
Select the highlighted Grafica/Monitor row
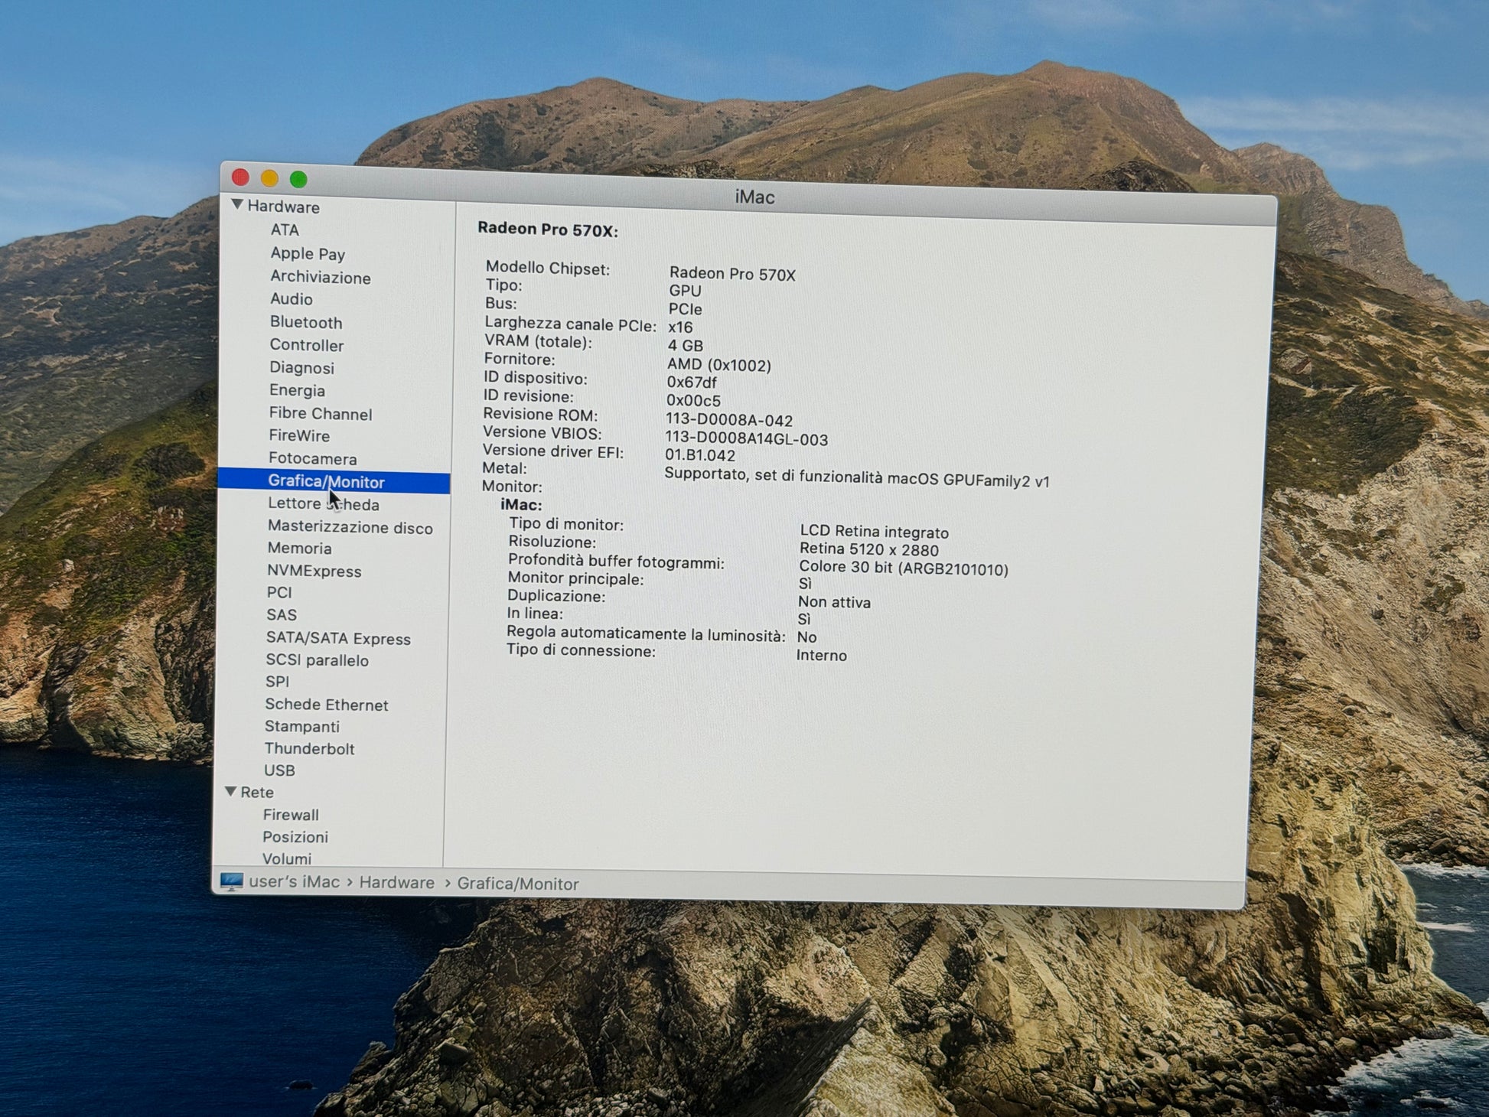[334, 481]
